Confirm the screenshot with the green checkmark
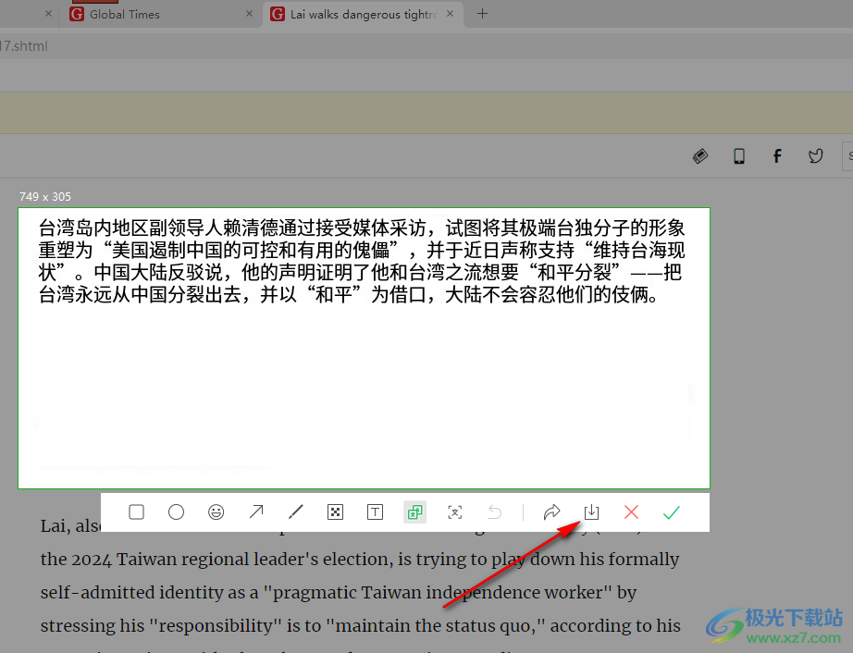Image resolution: width=853 pixels, height=653 pixels. coord(671,511)
